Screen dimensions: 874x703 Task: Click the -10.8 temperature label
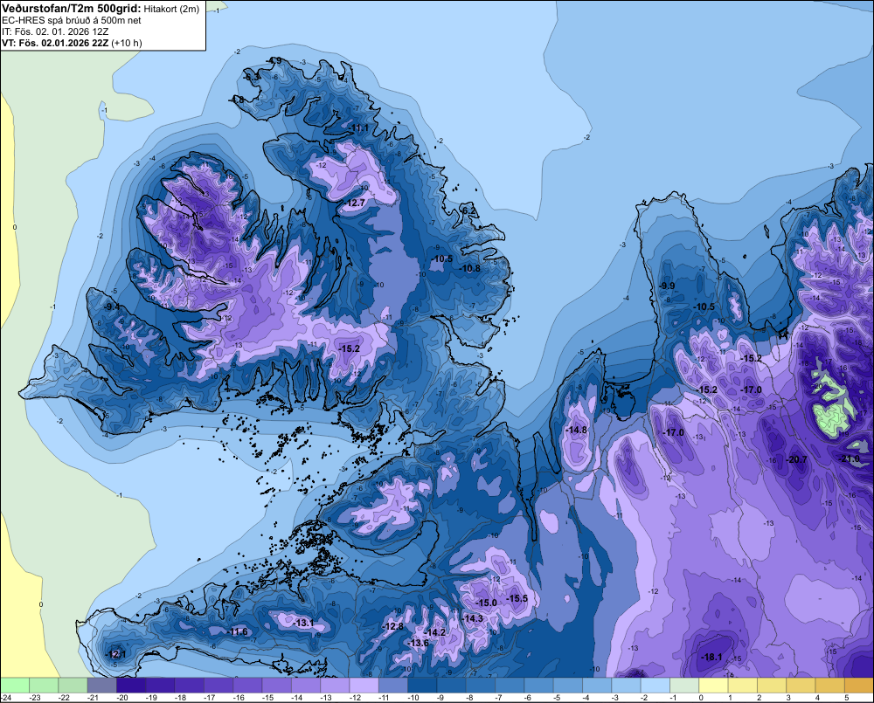pyautogui.click(x=470, y=268)
